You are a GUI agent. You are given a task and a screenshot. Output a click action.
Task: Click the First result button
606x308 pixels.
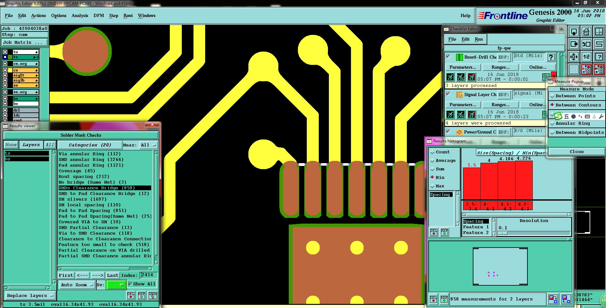pos(66,275)
